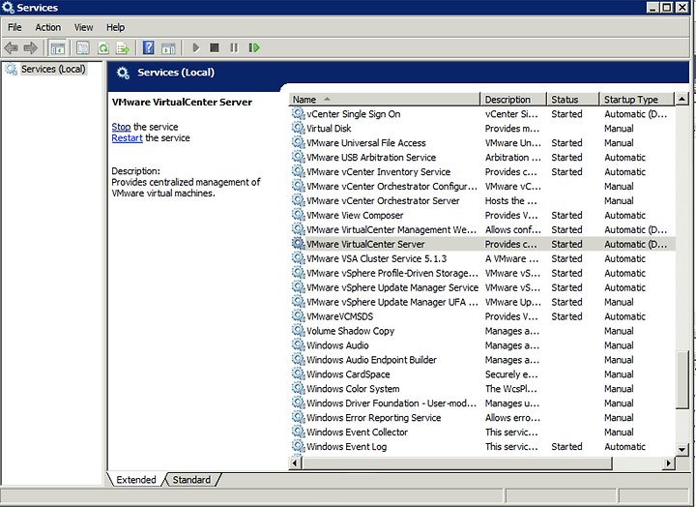Toggle Show/Hide Console Tree icon

click(x=58, y=47)
